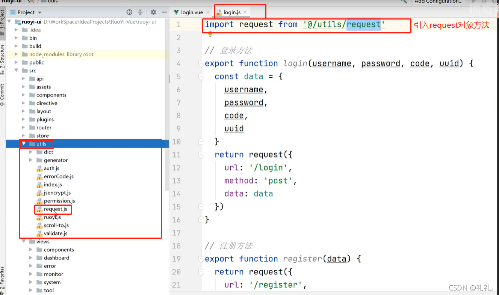Select the assets folder
The width and height of the screenshot is (499, 295).
[x=44, y=87]
